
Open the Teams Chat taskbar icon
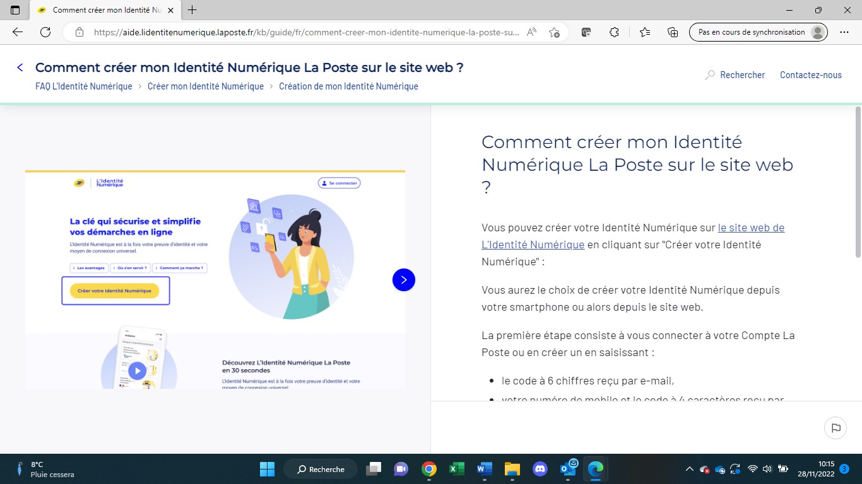[401, 469]
